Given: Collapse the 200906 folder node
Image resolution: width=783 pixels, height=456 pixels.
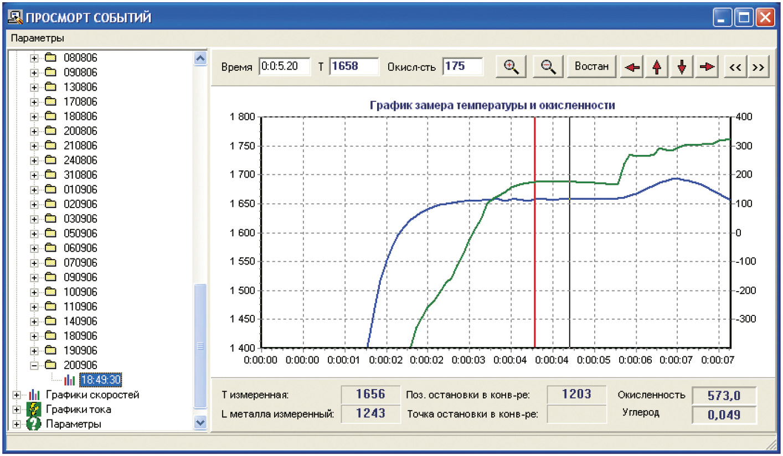Looking at the screenshot, I should pos(34,365).
